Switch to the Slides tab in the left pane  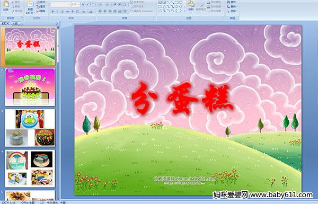[5, 23]
